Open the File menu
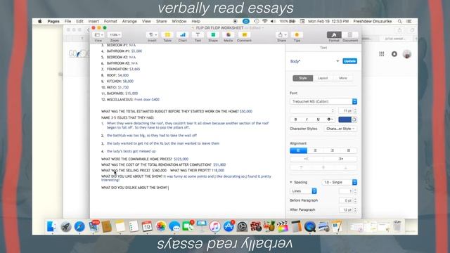 [x=67, y=21]
